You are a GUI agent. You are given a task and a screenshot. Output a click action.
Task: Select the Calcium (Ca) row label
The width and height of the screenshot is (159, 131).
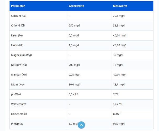point(19,16)
